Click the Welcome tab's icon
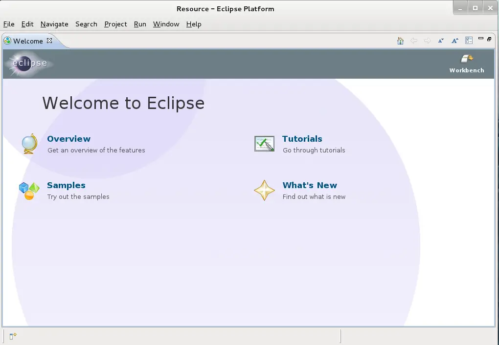Screen dimensions: 499x345 point(7,41)
